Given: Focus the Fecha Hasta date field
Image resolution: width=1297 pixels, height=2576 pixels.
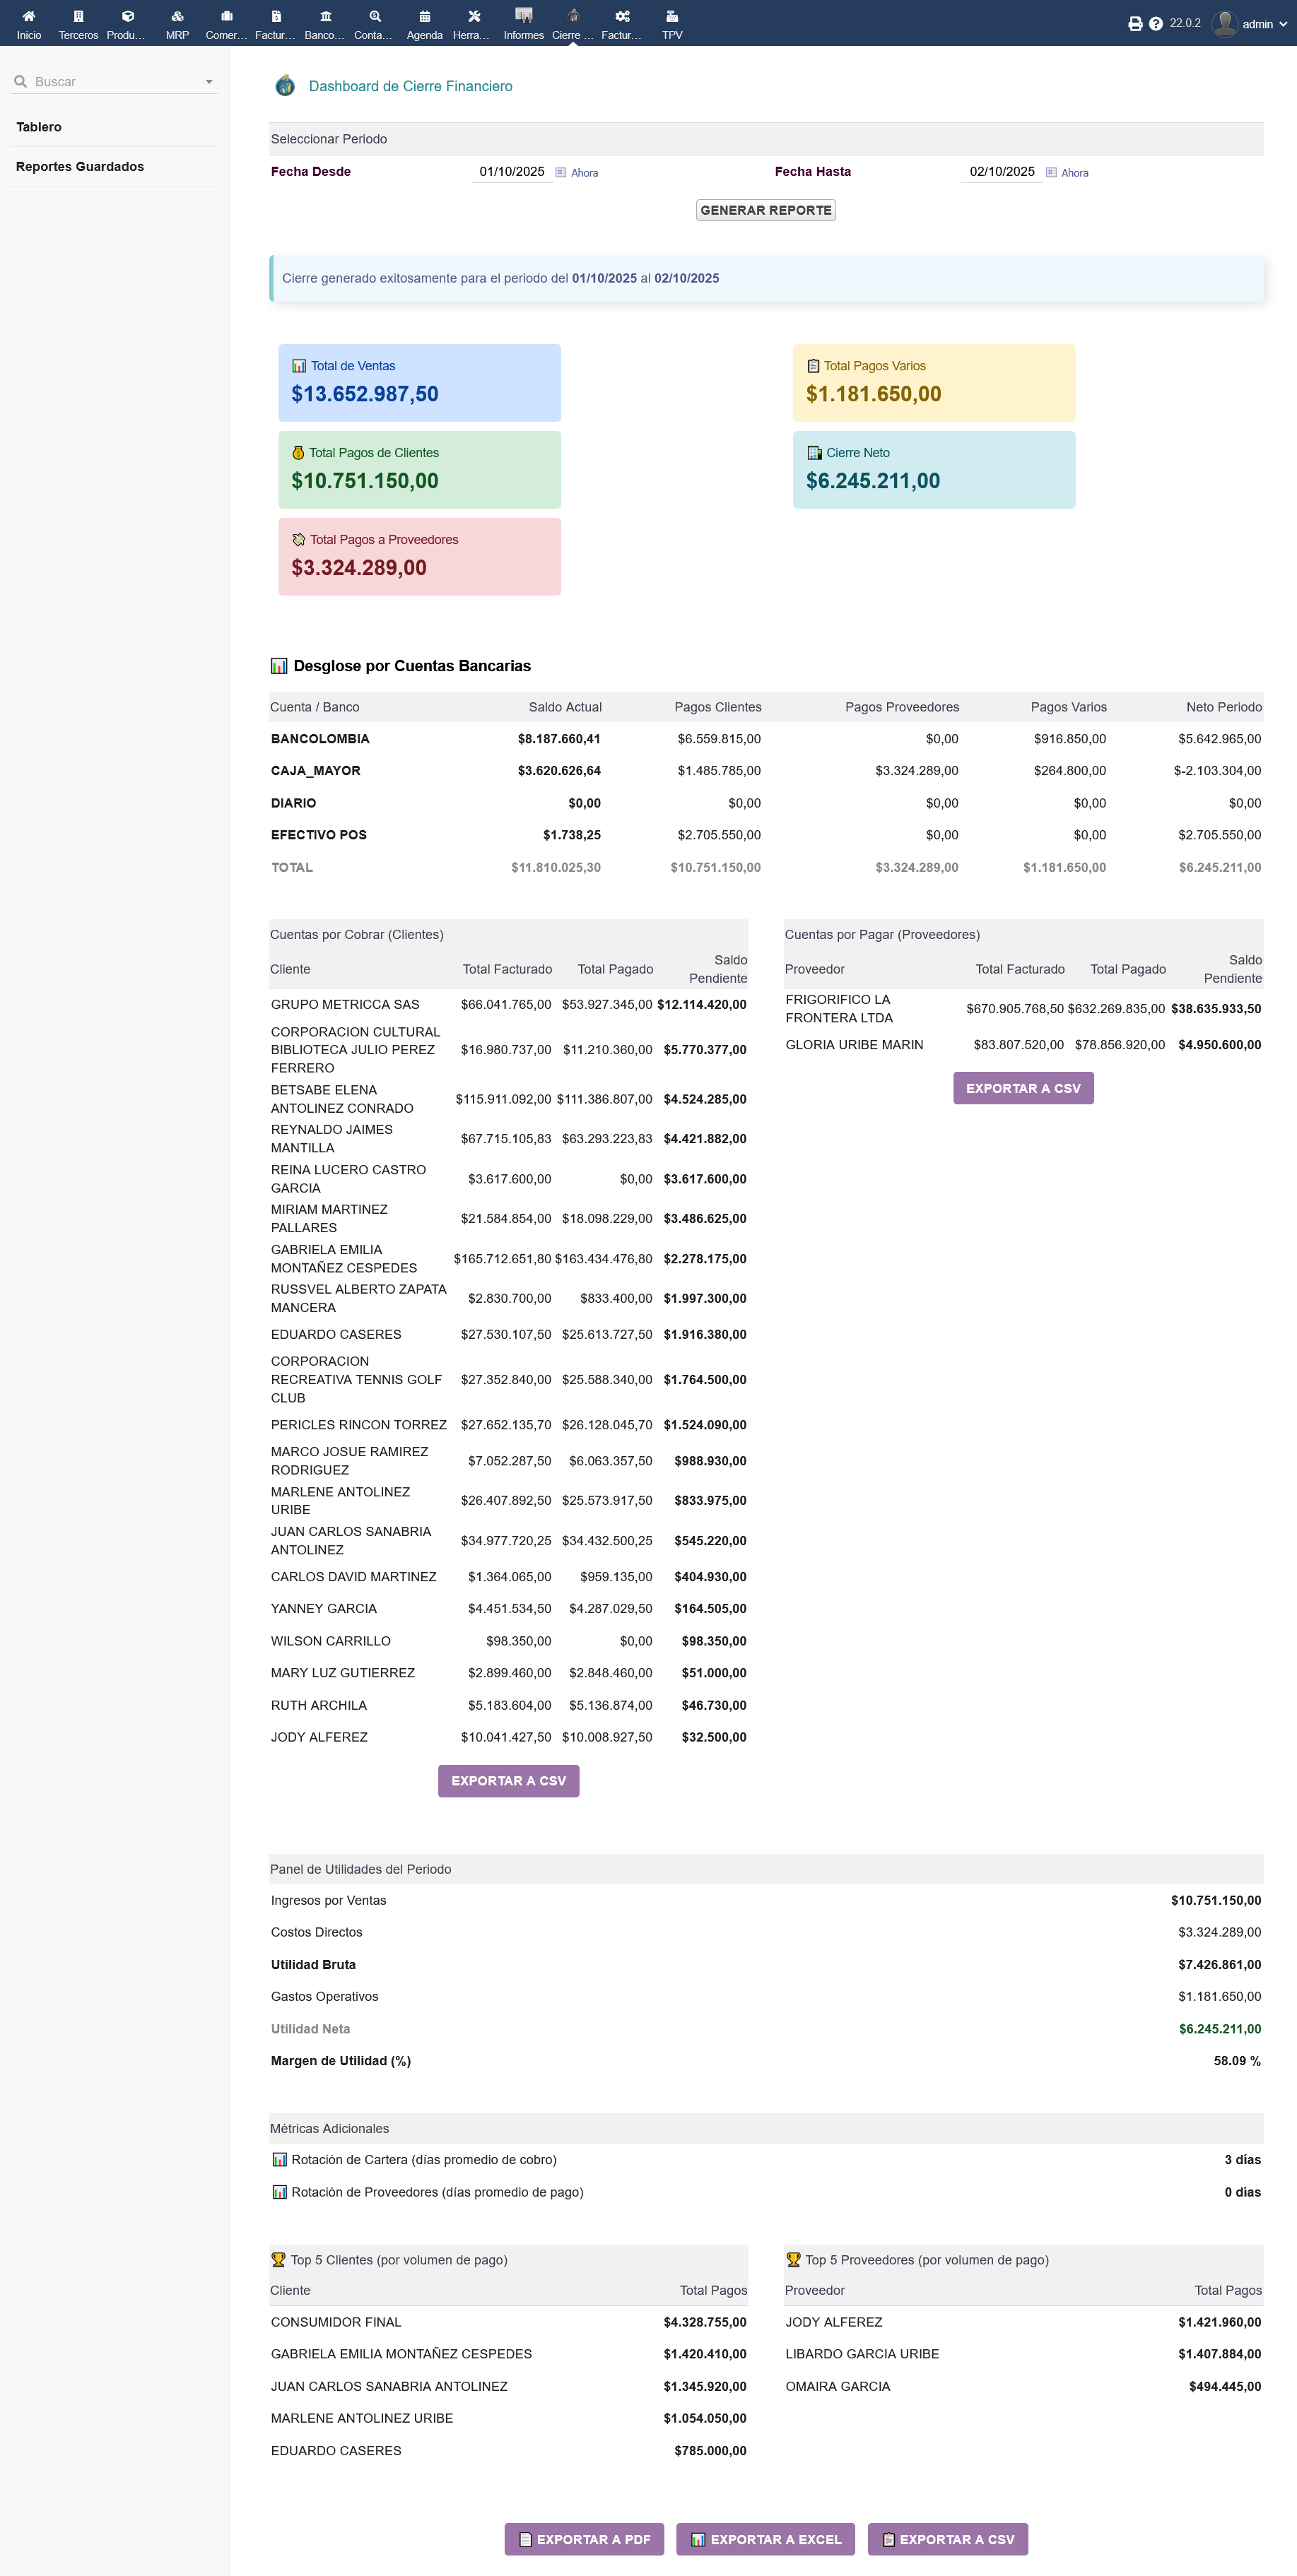Looking at the screenshot, I should 1002,172.
